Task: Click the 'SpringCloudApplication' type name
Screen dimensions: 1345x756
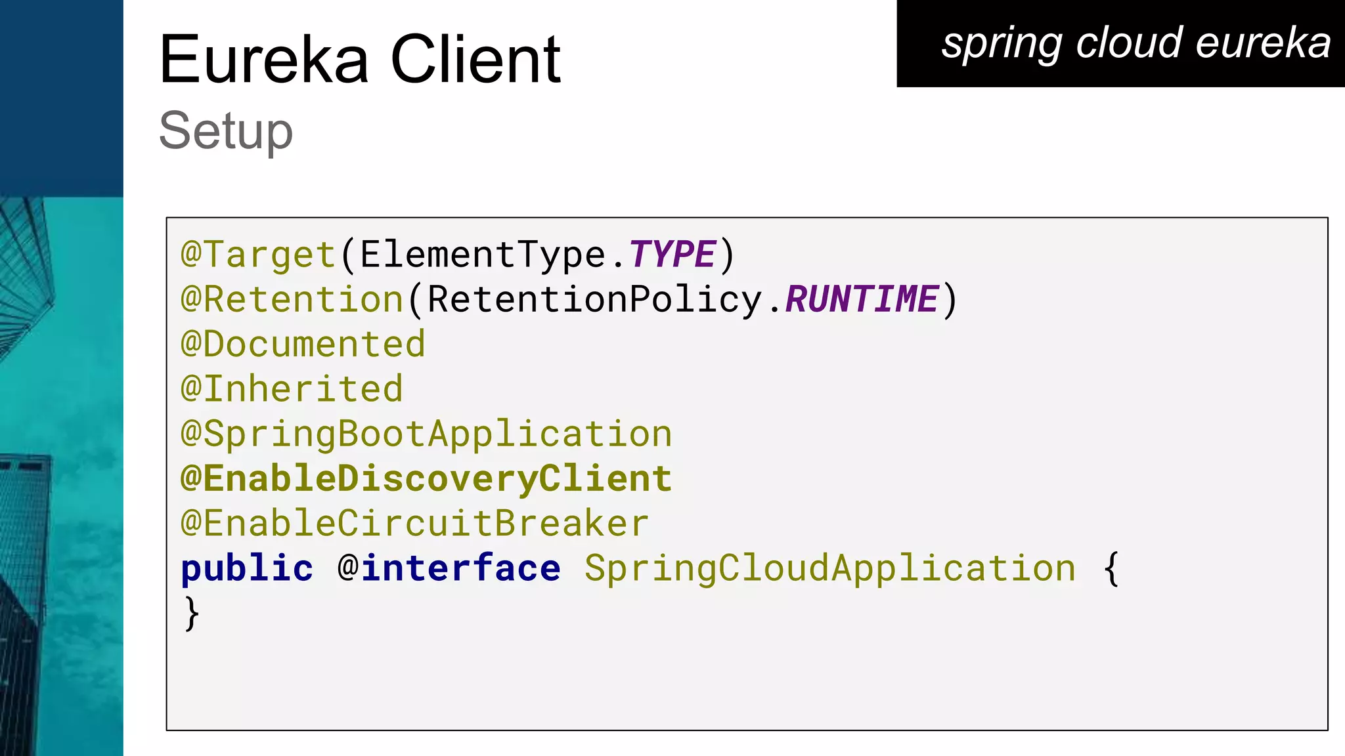Action: (830, 568)
